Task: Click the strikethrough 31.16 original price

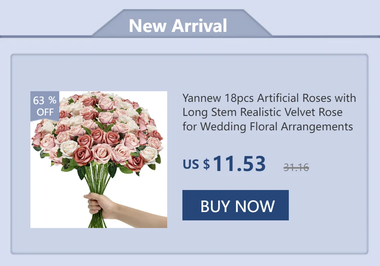Action: (296, 168)
